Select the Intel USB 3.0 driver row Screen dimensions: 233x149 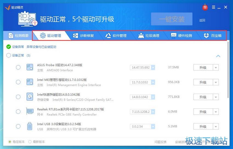pyautogui.click(x=18, y=126)
